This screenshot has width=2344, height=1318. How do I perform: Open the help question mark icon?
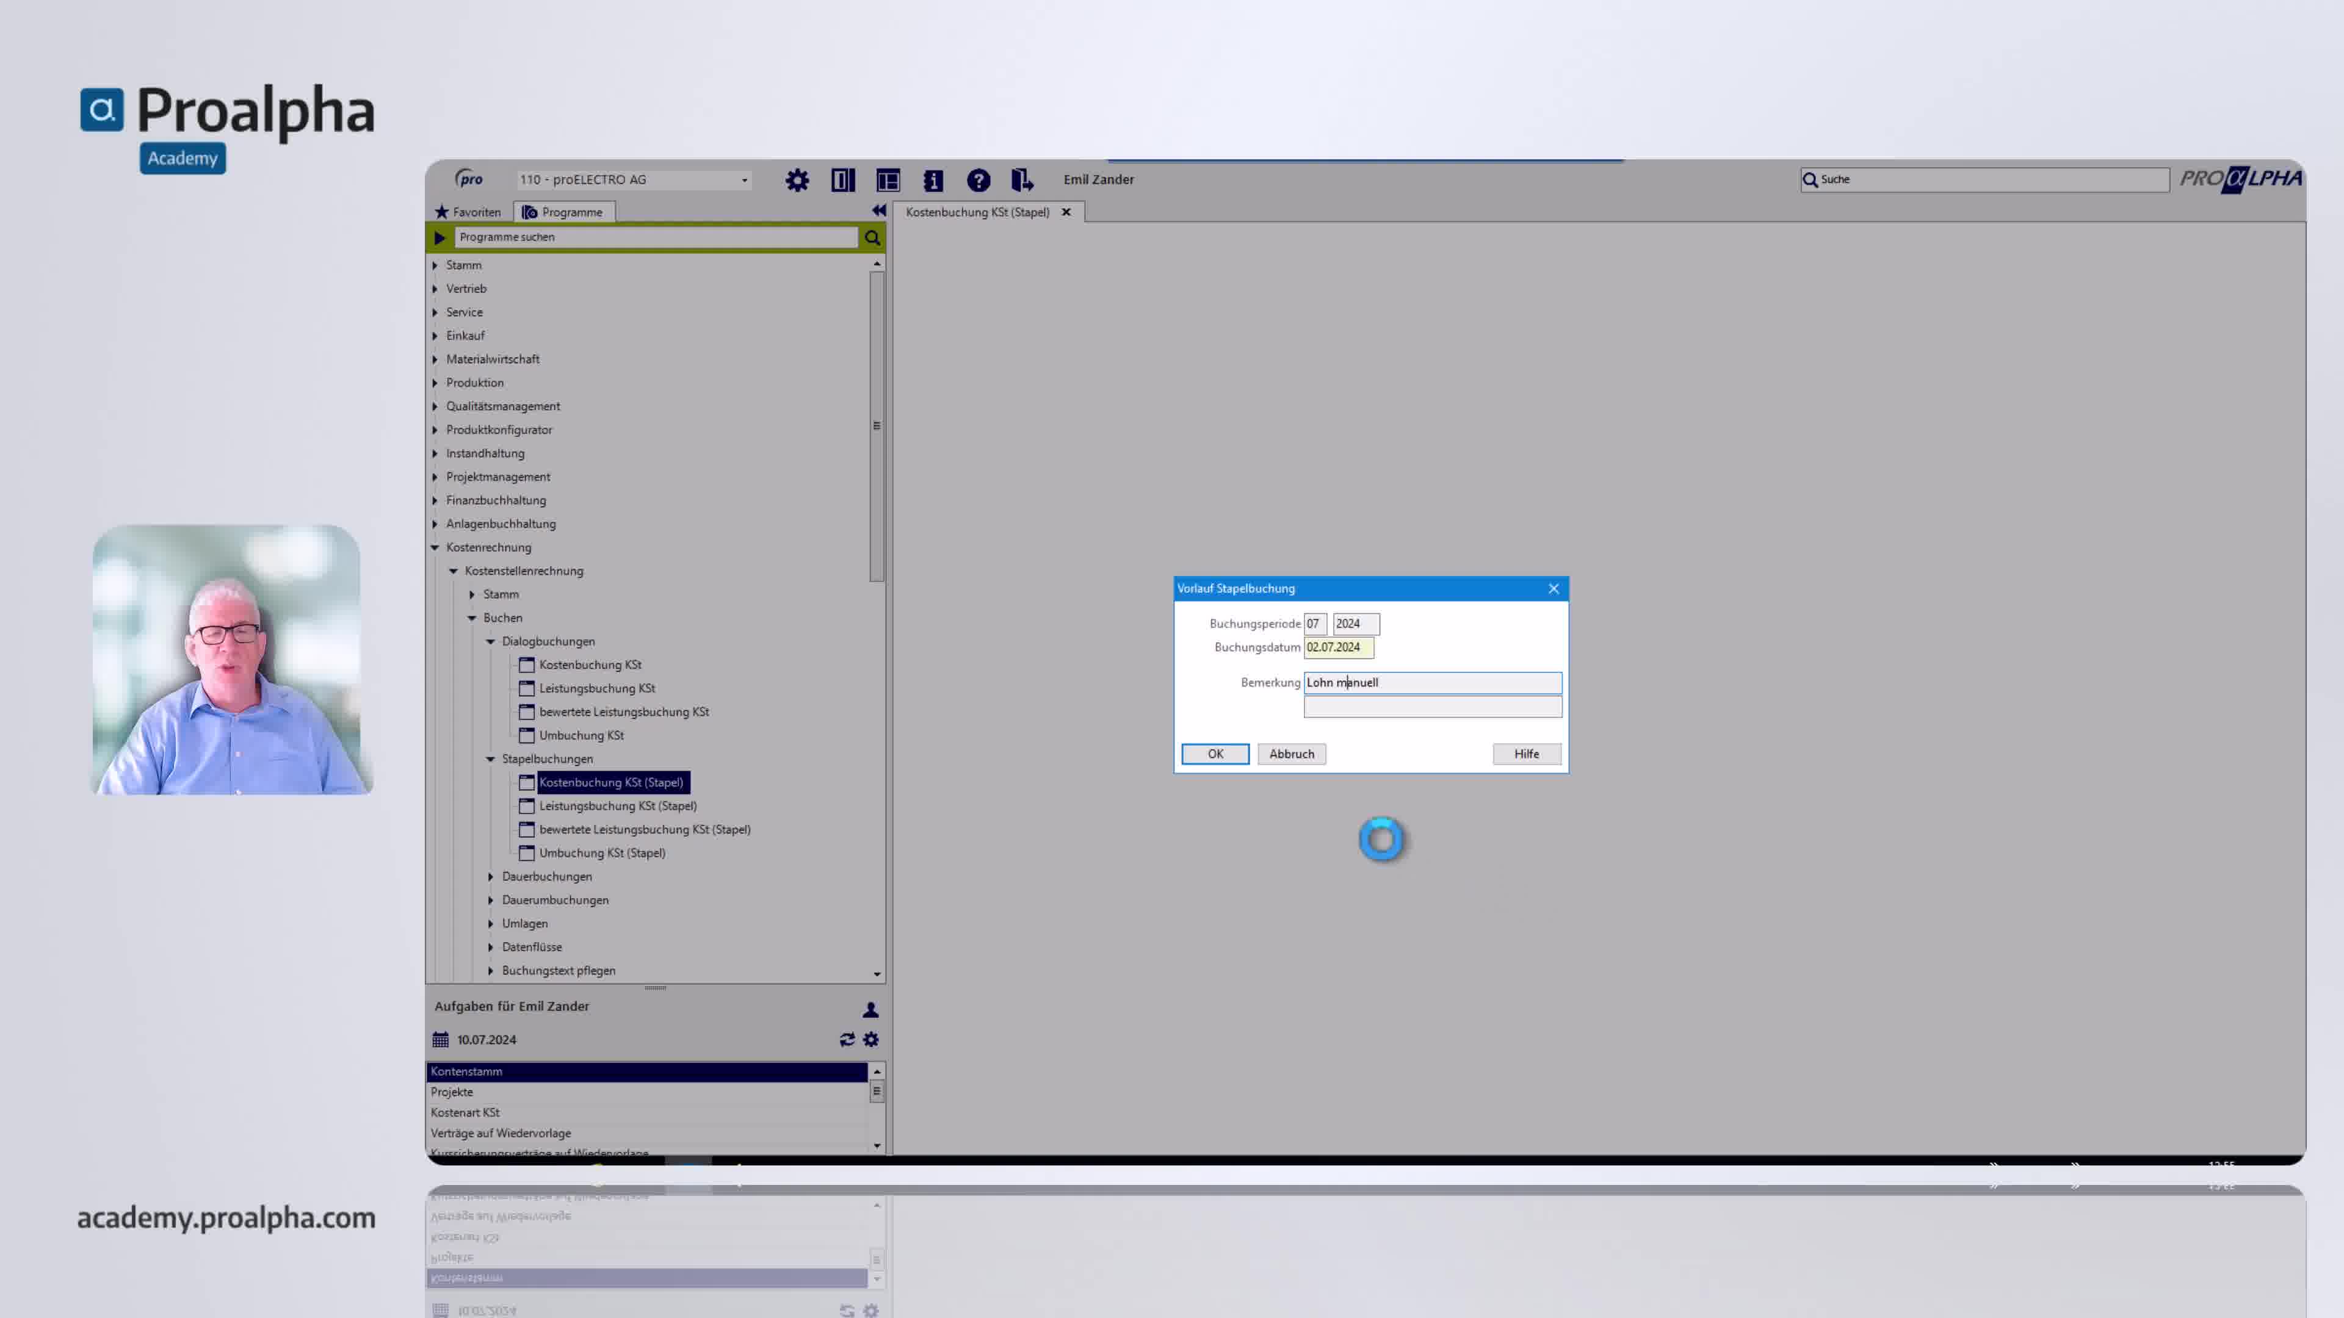click(978, 180)
